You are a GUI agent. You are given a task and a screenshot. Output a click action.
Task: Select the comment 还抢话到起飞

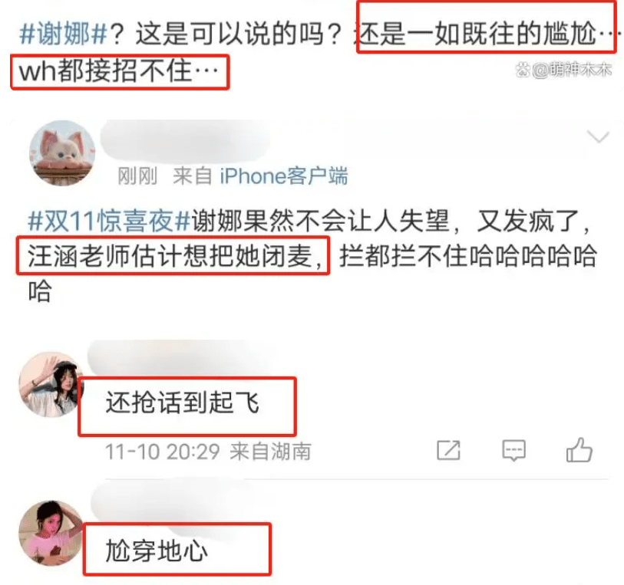(182, 403)
